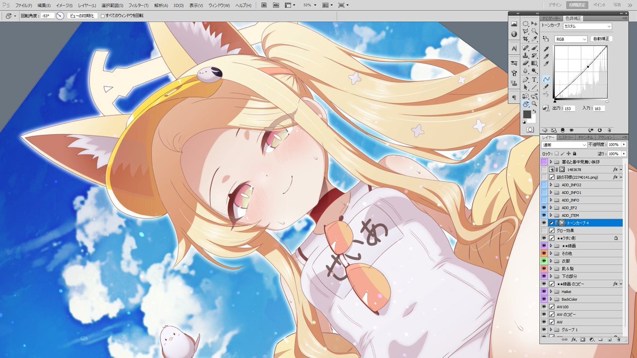637x358 pixels.
Task: Select the Polygonal Lasso tool
Action: [525, 31]
